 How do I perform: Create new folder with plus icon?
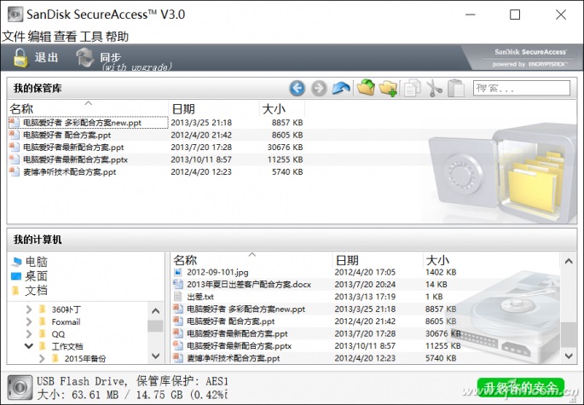coord(388,89)
